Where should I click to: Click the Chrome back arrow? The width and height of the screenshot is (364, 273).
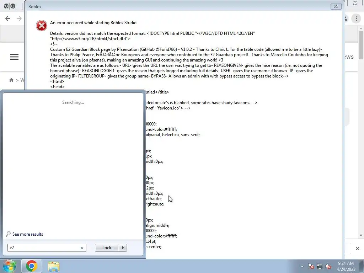pyautogui.click(x=8, y=18)
